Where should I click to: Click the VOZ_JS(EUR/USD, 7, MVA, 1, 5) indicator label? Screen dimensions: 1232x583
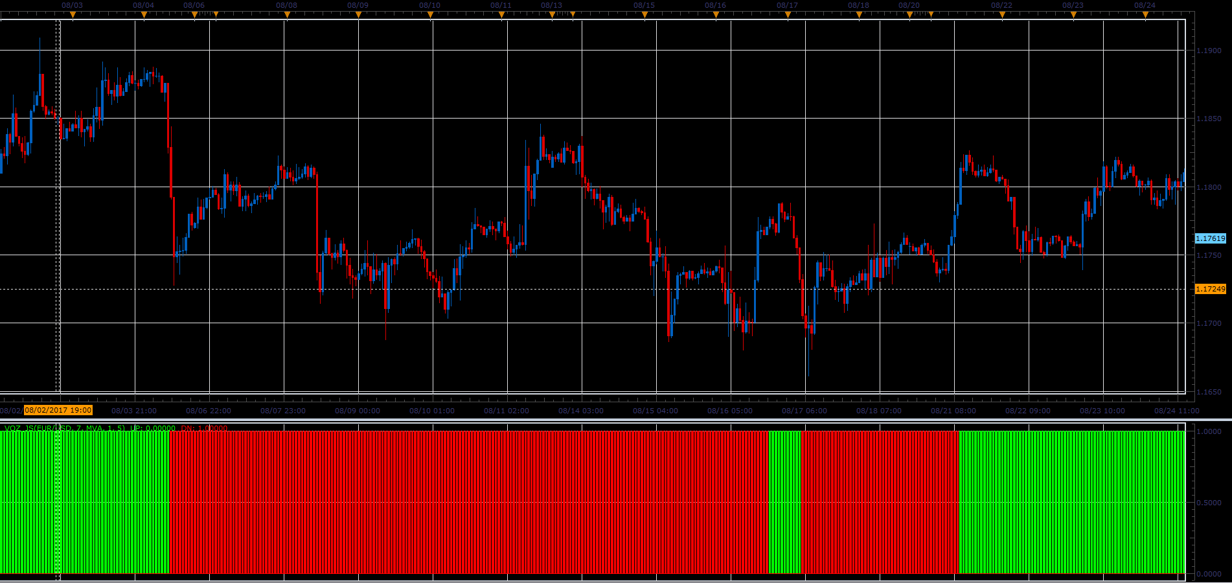click(x=65, y=428)
